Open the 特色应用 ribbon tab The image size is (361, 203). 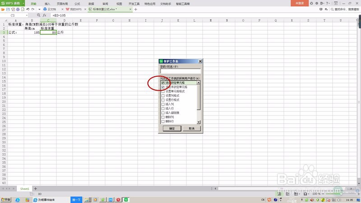(x=150, y=4)
